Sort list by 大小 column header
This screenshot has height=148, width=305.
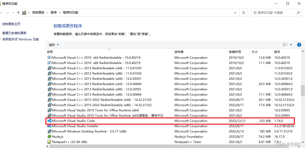point(255,52)
